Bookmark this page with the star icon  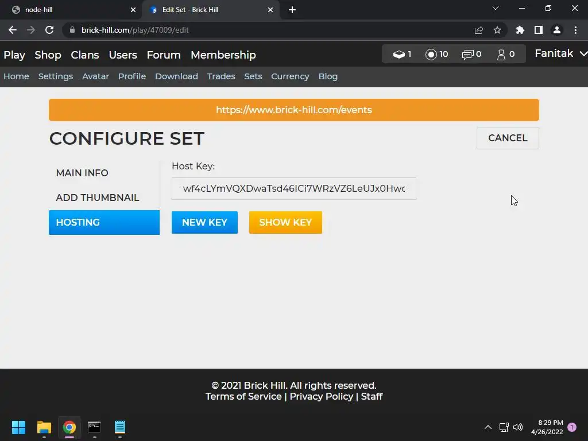pos(497,30)
